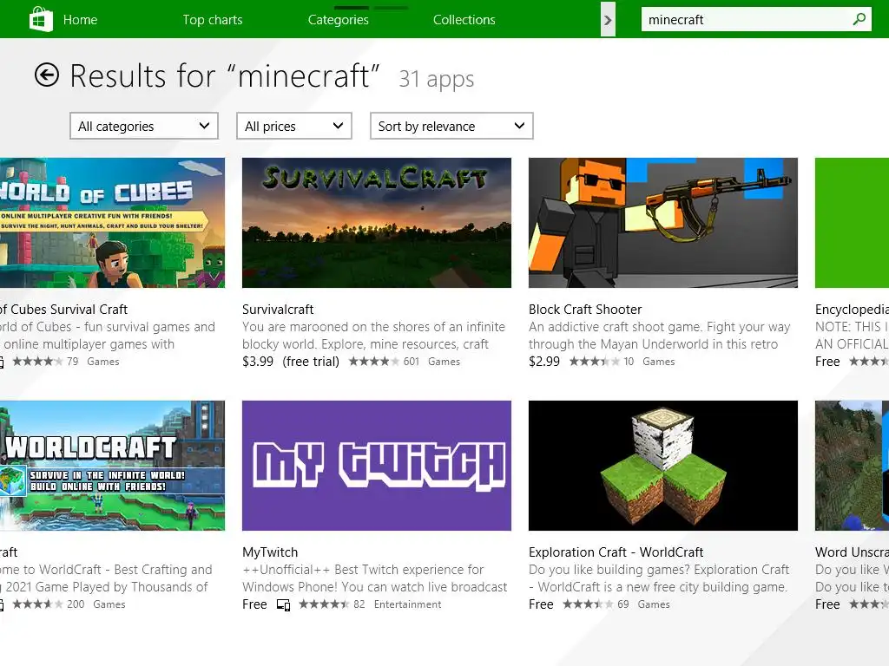This screenshot has height=666, width=889.
Task: Click the (free trial) label
Action: click(311, 362)
